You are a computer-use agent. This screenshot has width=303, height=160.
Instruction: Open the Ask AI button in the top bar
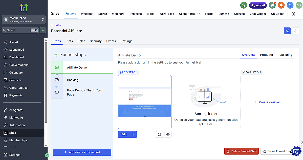258,5
